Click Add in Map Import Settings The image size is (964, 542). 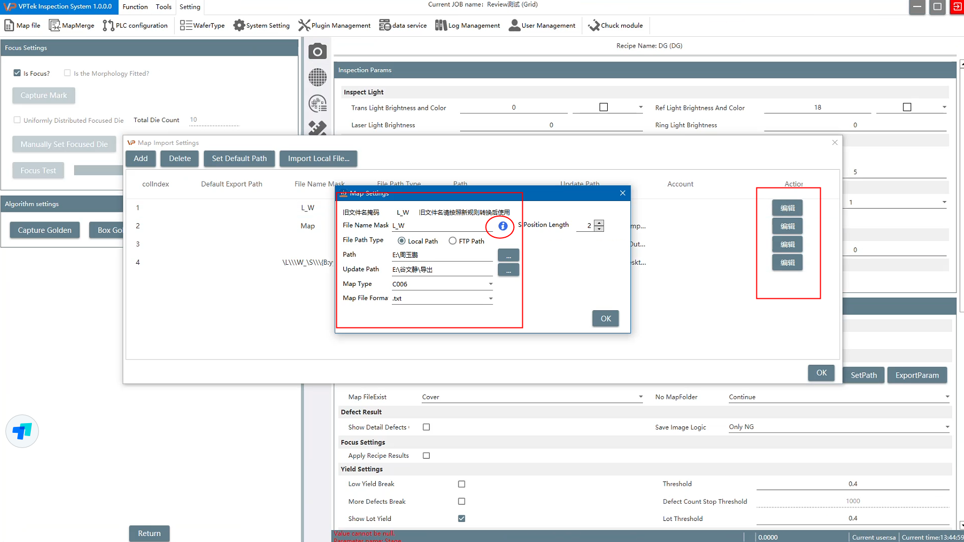141,158
